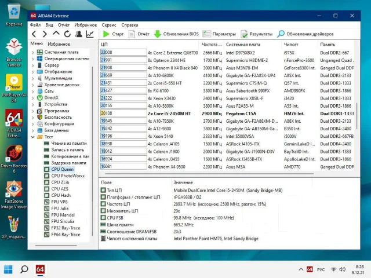
Task: Expand the DirectX tree node
Action: 33,98
